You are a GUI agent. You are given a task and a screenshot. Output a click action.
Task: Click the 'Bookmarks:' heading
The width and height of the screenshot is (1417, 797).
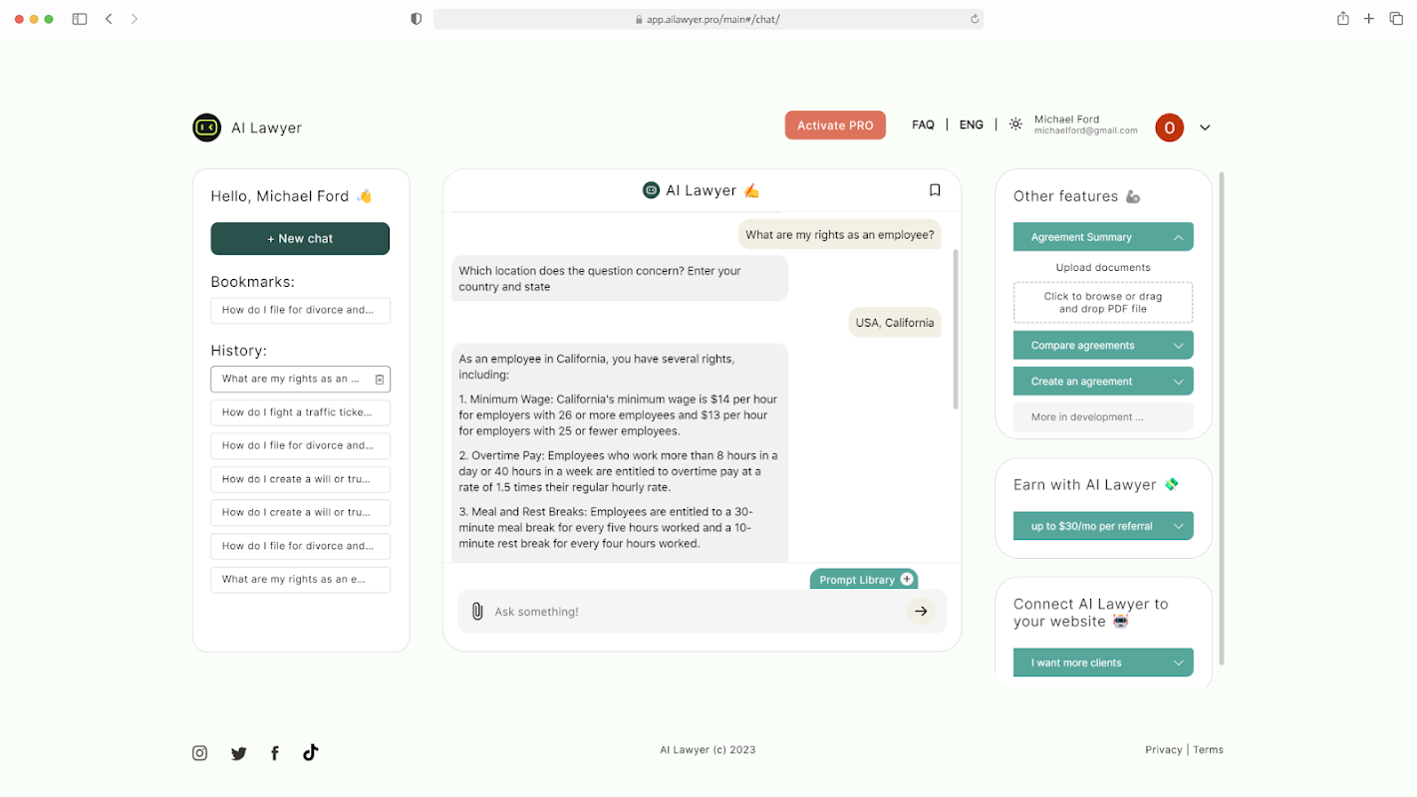pos(253,282)
